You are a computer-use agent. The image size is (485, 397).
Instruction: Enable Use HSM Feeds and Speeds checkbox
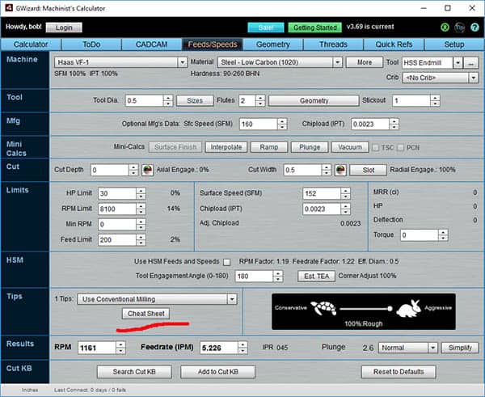pyautogui.click(x=226, y=262)
